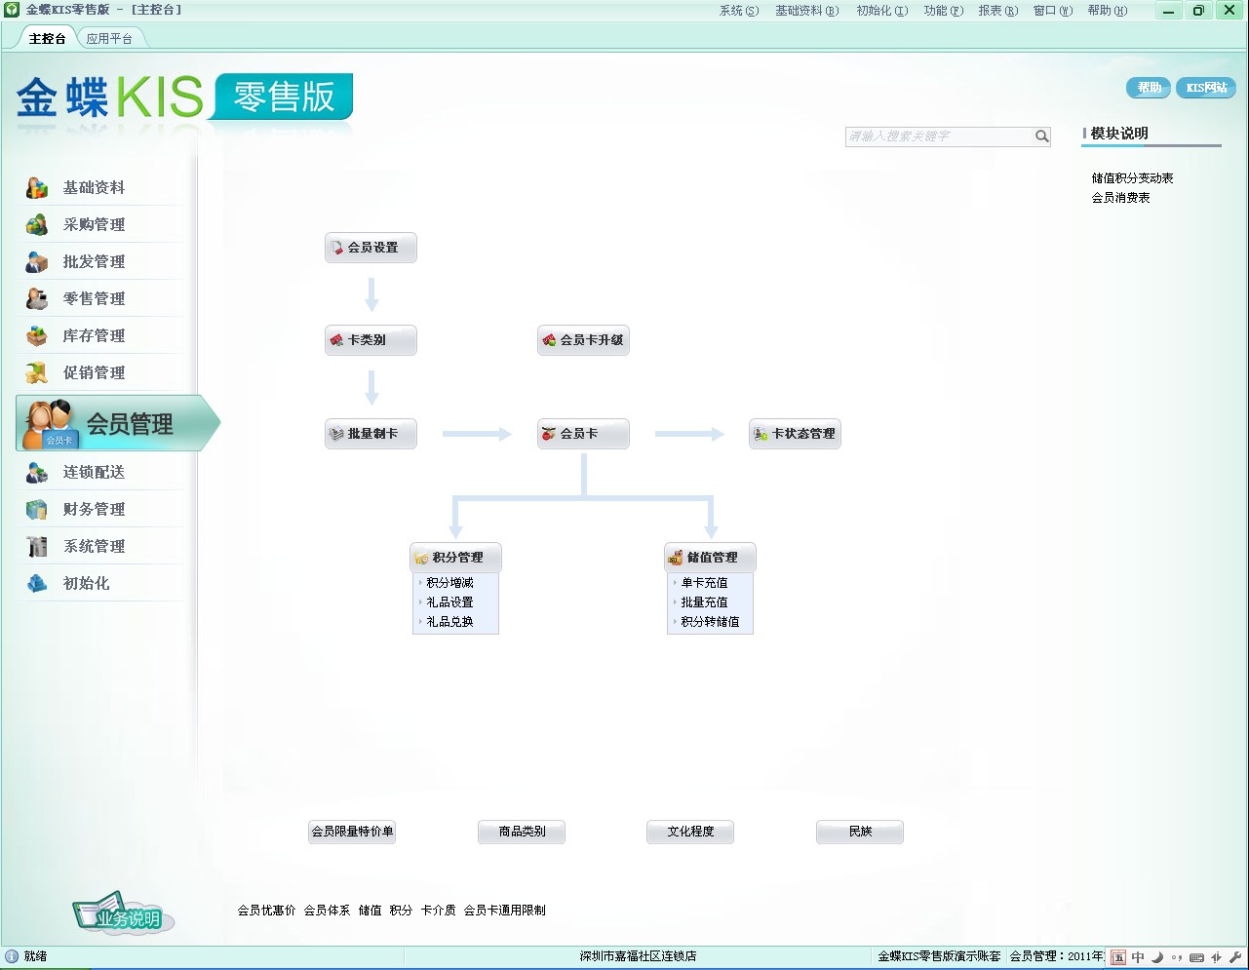Click 民族 button
Screen dimensions: 1249x970
pos(860,832)
